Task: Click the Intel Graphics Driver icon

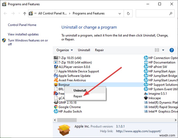Action: pyautogui.click(x=146, y=111)
